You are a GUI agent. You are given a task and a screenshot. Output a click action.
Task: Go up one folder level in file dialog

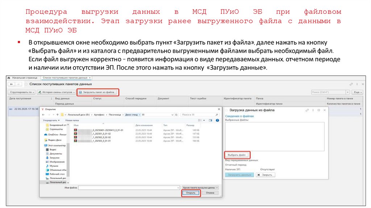pyautogui.click(x=58, y=115)
